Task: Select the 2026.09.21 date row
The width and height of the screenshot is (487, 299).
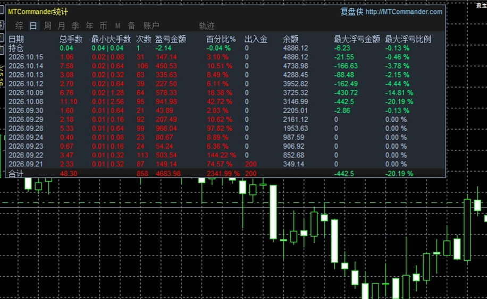Action: point(26,164)
